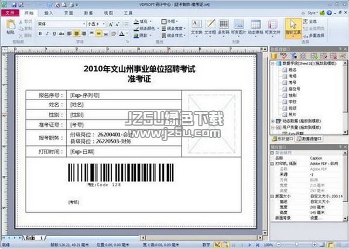This screenshot has height=249, width=349.
Task: Open the font size dropdown (小五)
Action: (104, 24)
